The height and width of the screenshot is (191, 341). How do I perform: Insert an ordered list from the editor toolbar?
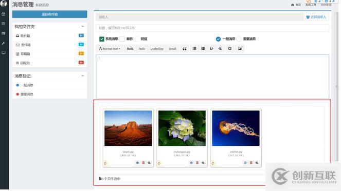(203, 49)
